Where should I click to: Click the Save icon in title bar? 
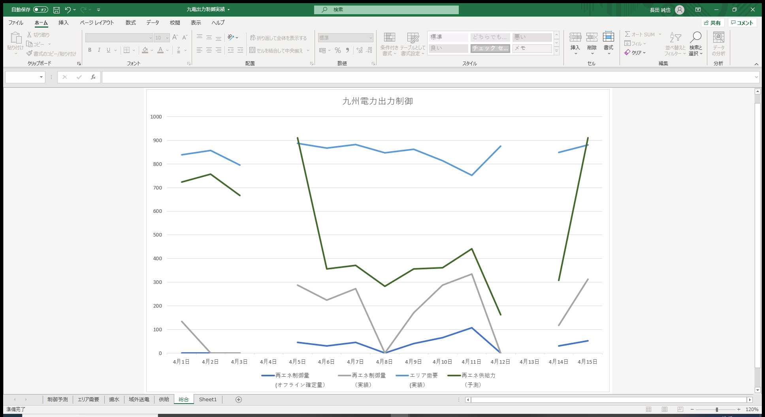pyautogui.click(x=57, y=10)
